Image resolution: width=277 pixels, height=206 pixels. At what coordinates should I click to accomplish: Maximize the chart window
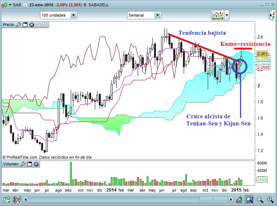coord(267,5)
